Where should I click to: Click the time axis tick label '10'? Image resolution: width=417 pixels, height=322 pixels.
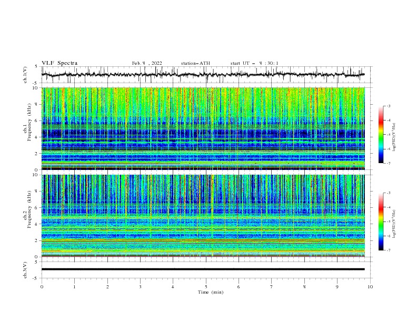coord(370,287)
